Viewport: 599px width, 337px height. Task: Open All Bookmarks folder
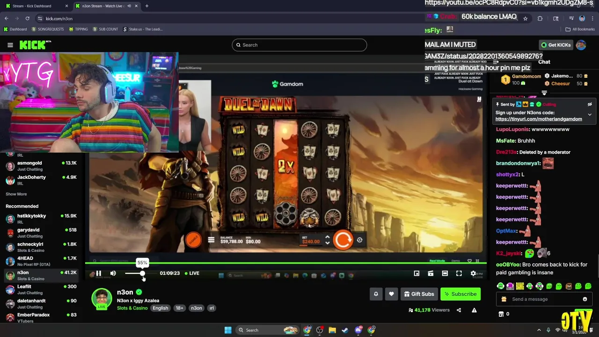(580, 29)
